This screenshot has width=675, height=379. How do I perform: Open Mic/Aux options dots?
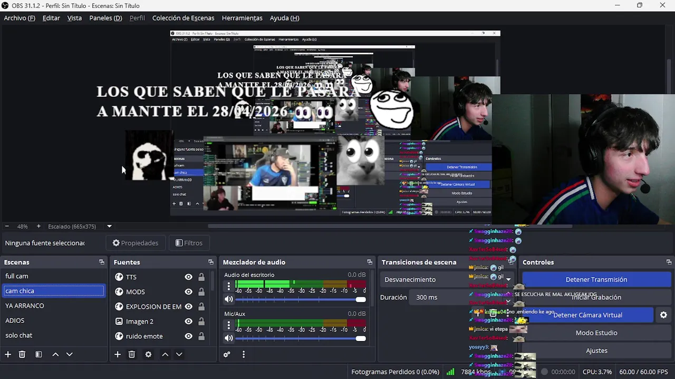click(x=228, y=325)
